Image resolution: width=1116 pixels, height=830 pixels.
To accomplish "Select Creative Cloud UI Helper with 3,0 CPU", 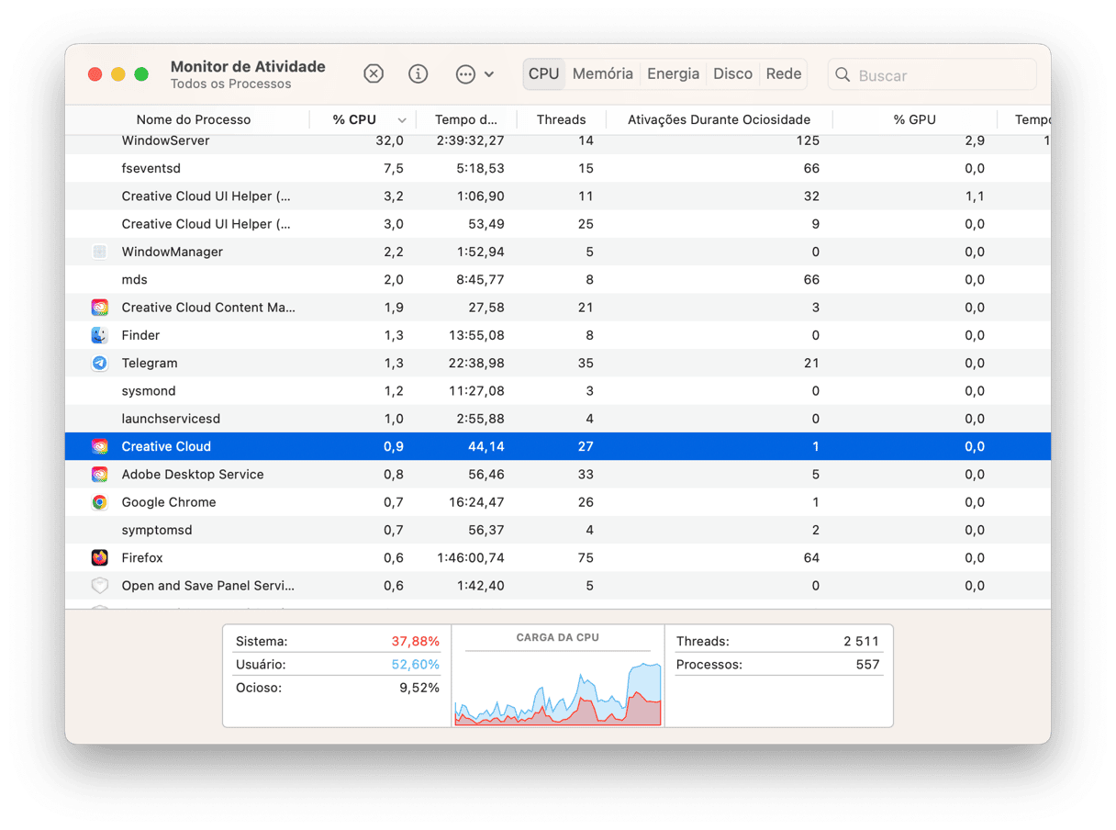I will 206,224.
